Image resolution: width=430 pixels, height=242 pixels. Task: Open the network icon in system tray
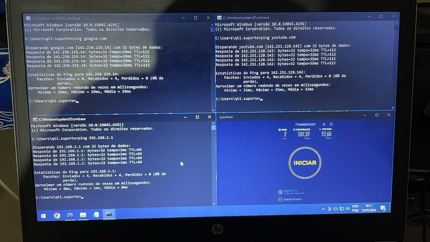(342, 209)
